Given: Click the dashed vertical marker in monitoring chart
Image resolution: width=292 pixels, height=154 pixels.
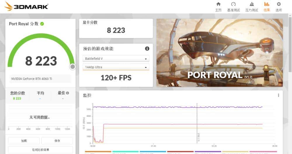Looking at the screenshot, I should [197, 123].
